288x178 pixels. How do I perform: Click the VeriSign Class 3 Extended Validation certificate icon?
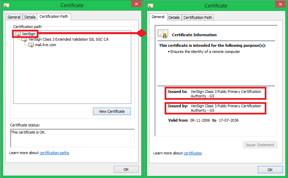[x=24, y=40]
